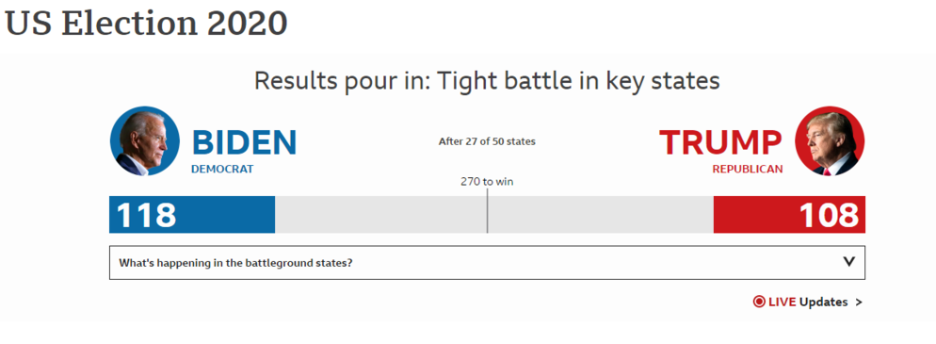Click the 'After 27 of 50 states' text
This screenshot has height=344, width=936.
[487, 142]
